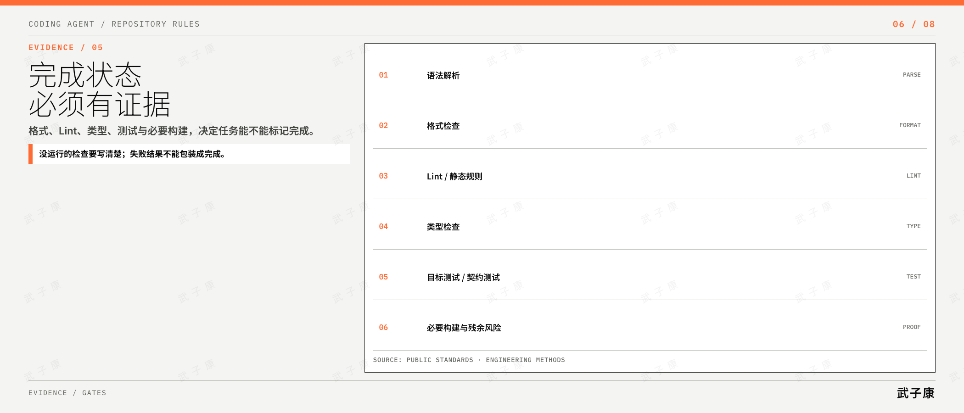Select the EVIDENCE / 05 section label
The height and width of the screenshot is (413, 964).
(x=66, y=47)
